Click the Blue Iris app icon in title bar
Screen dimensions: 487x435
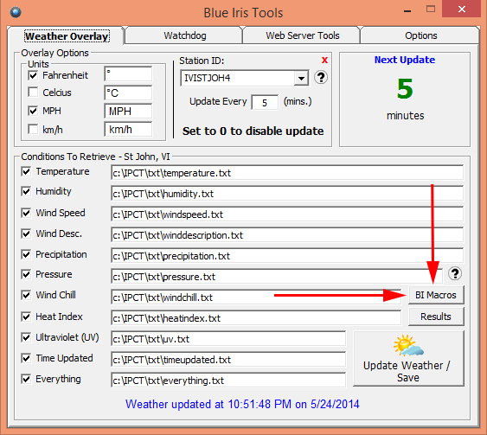tap(16, 12)
